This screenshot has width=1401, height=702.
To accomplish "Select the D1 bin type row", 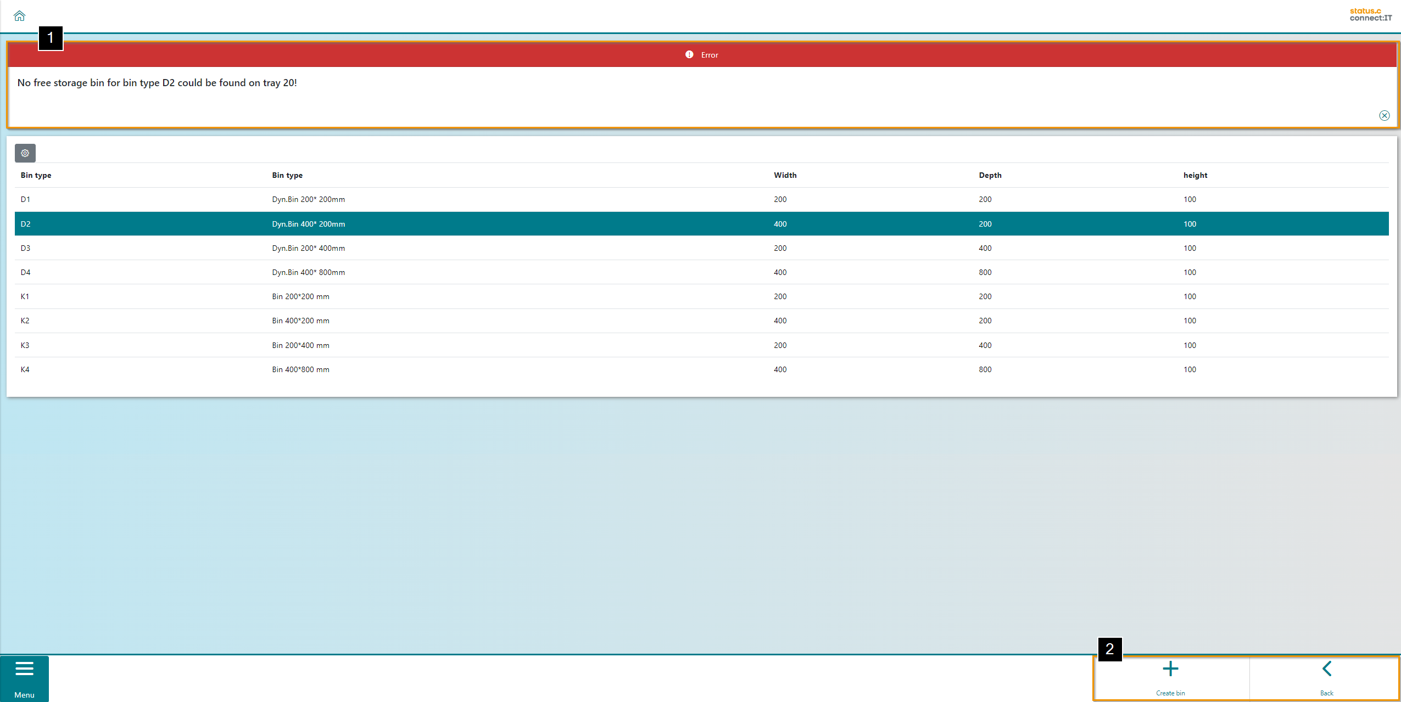I will (26, 199).
